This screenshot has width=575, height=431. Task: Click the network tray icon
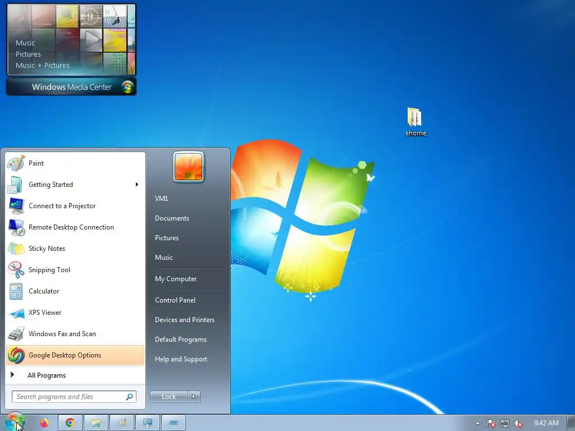[x=505, y=423]
